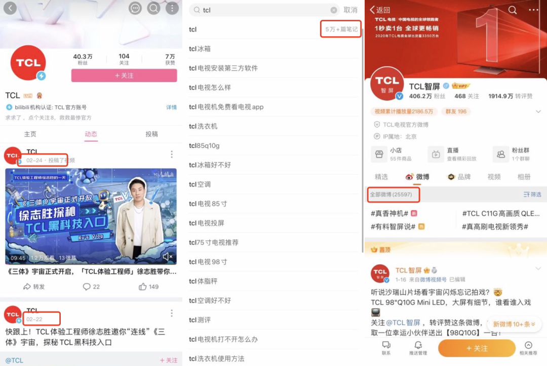Choose the 'tcl电视投屏' suggestion
The image size is (547, 366).
point(275,223)
